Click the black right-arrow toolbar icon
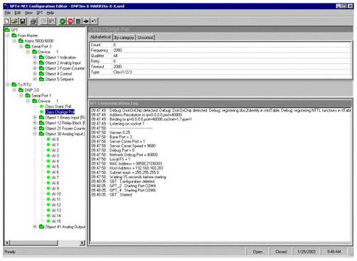The image size is (357, 261). pyautogui.click(x=86, y=21)
